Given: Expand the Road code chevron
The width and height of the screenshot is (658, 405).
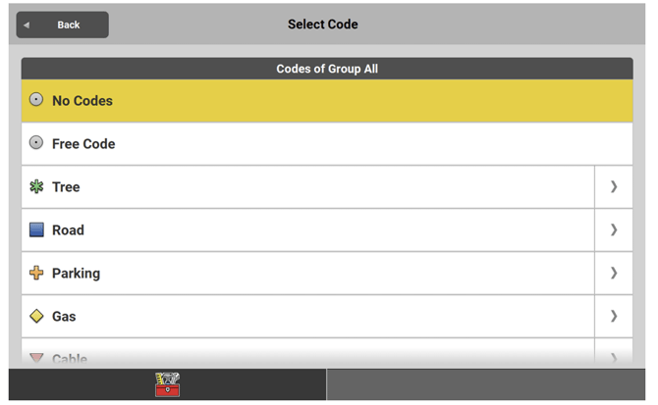Looking at the screenshot, I should coord(614,229).
